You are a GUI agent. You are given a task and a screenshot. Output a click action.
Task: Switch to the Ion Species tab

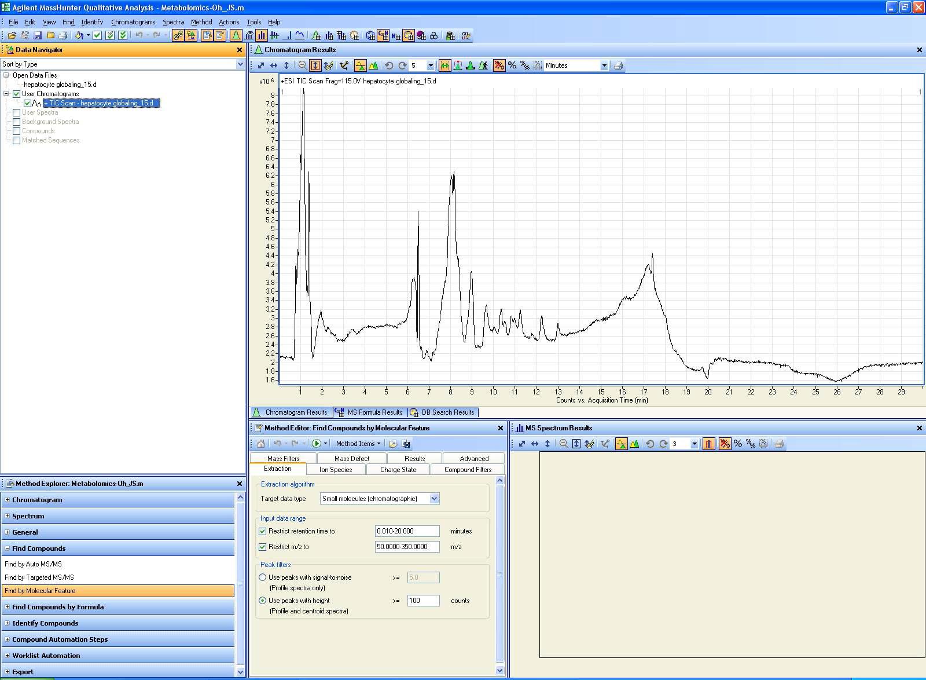336,470
